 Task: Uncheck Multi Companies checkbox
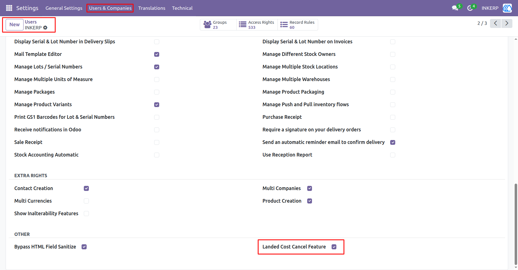309,188
